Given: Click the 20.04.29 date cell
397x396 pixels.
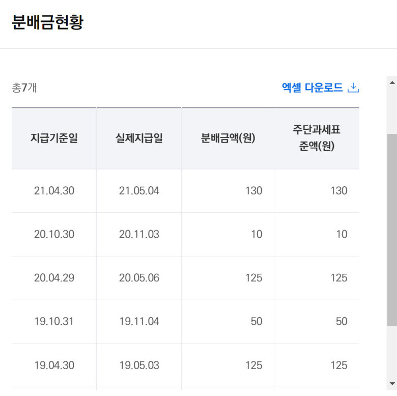Looking at the screenshot, I should coord(54,278).
